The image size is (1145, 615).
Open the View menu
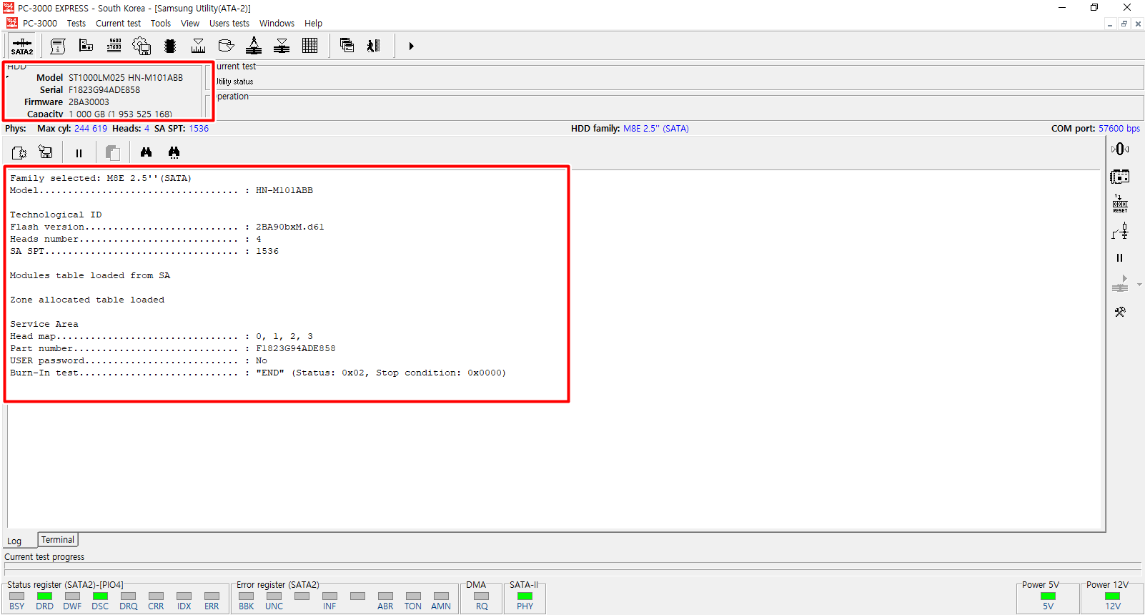point(190,23)
